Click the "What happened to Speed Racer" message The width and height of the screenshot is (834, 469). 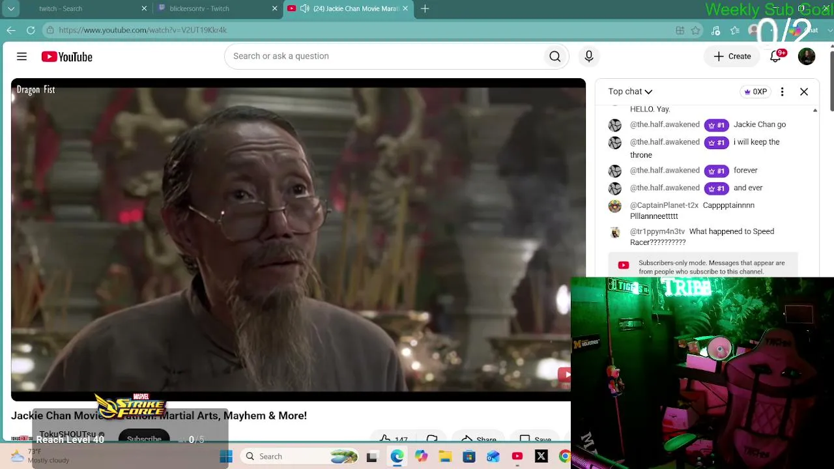pyautogui.click(x=702, y=236)
